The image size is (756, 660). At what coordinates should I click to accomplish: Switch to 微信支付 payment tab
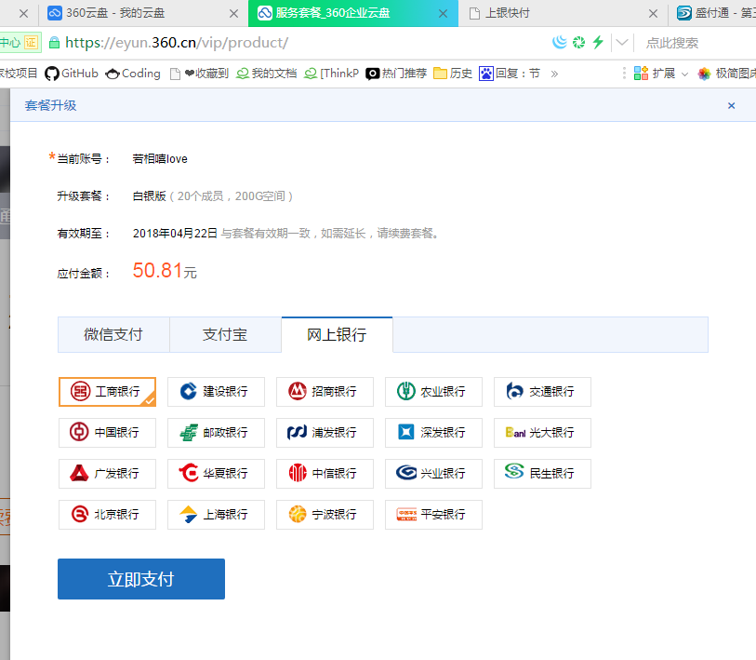(113, 334)
